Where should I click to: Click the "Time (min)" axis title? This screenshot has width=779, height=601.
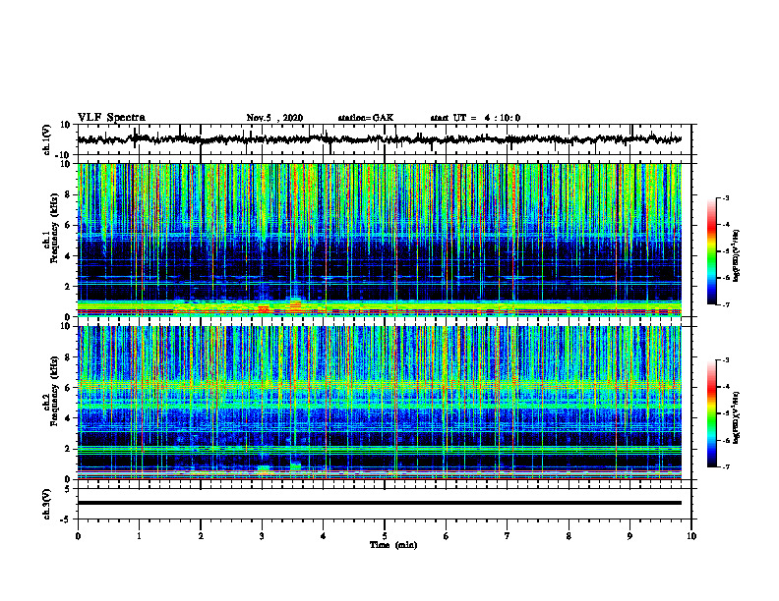click(393, 545)
